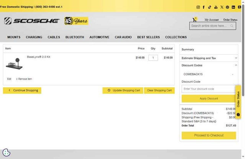
Task: Click the page vertical scrollbar
Action: (243, 50)
